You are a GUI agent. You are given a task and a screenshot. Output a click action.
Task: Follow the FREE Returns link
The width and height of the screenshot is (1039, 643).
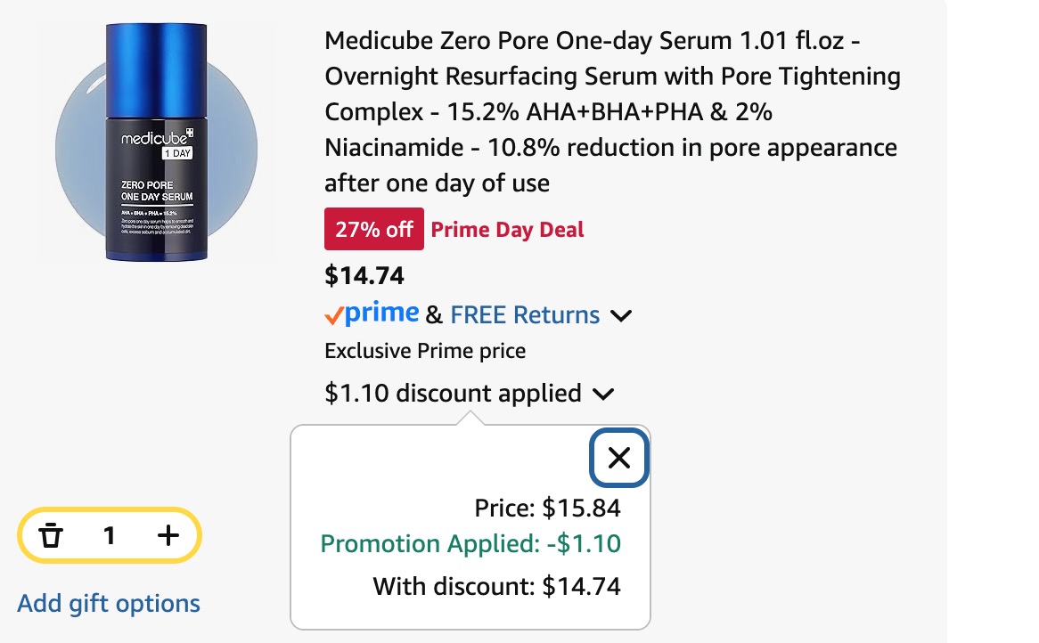pyautogui.click(x=525, y=314)
